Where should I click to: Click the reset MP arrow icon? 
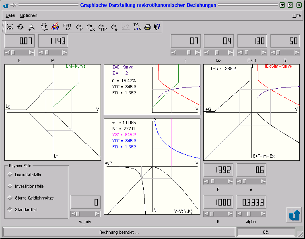103,27
